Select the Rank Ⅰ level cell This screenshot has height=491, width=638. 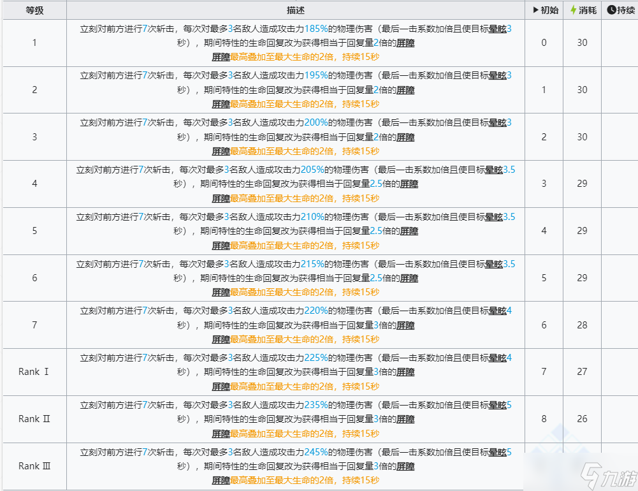click(34, 372)
